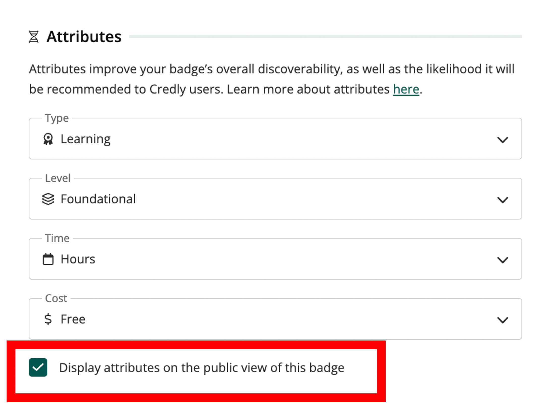559x403 pixels.
Task: Click the Cost field showing Free
Action: [275, 319]
